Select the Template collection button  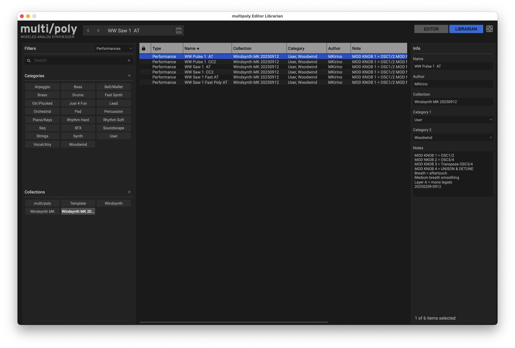(x=77, y=203)
